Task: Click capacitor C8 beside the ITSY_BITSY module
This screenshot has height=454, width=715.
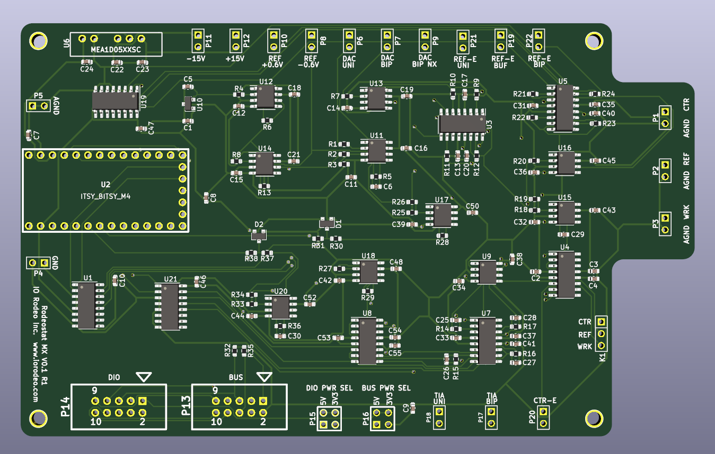Action: tap(206, 198)
